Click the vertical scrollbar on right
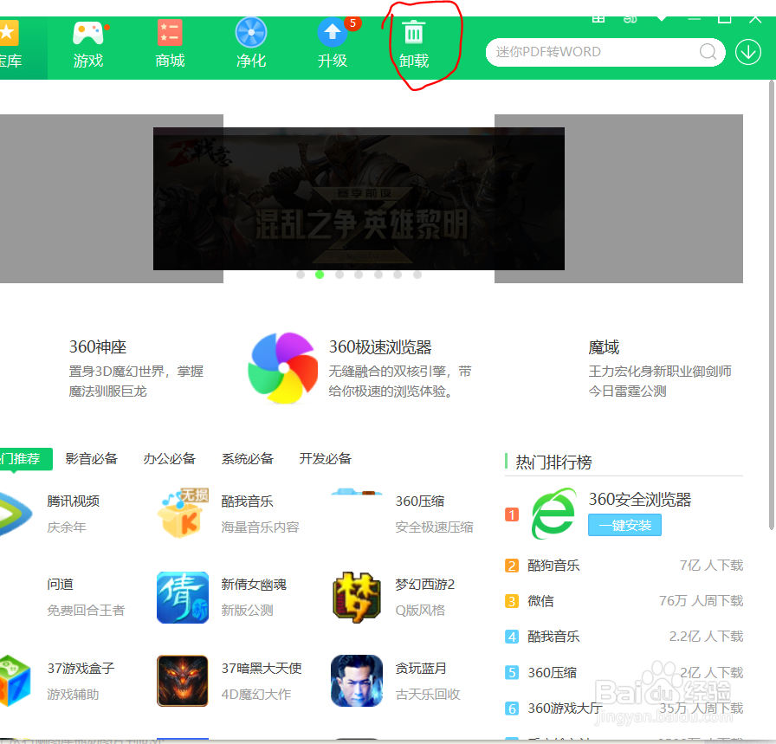 772,304
